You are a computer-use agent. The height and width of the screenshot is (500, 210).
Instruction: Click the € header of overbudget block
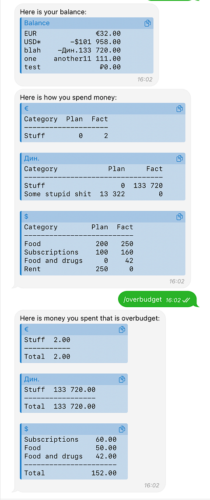coord(26,330)
